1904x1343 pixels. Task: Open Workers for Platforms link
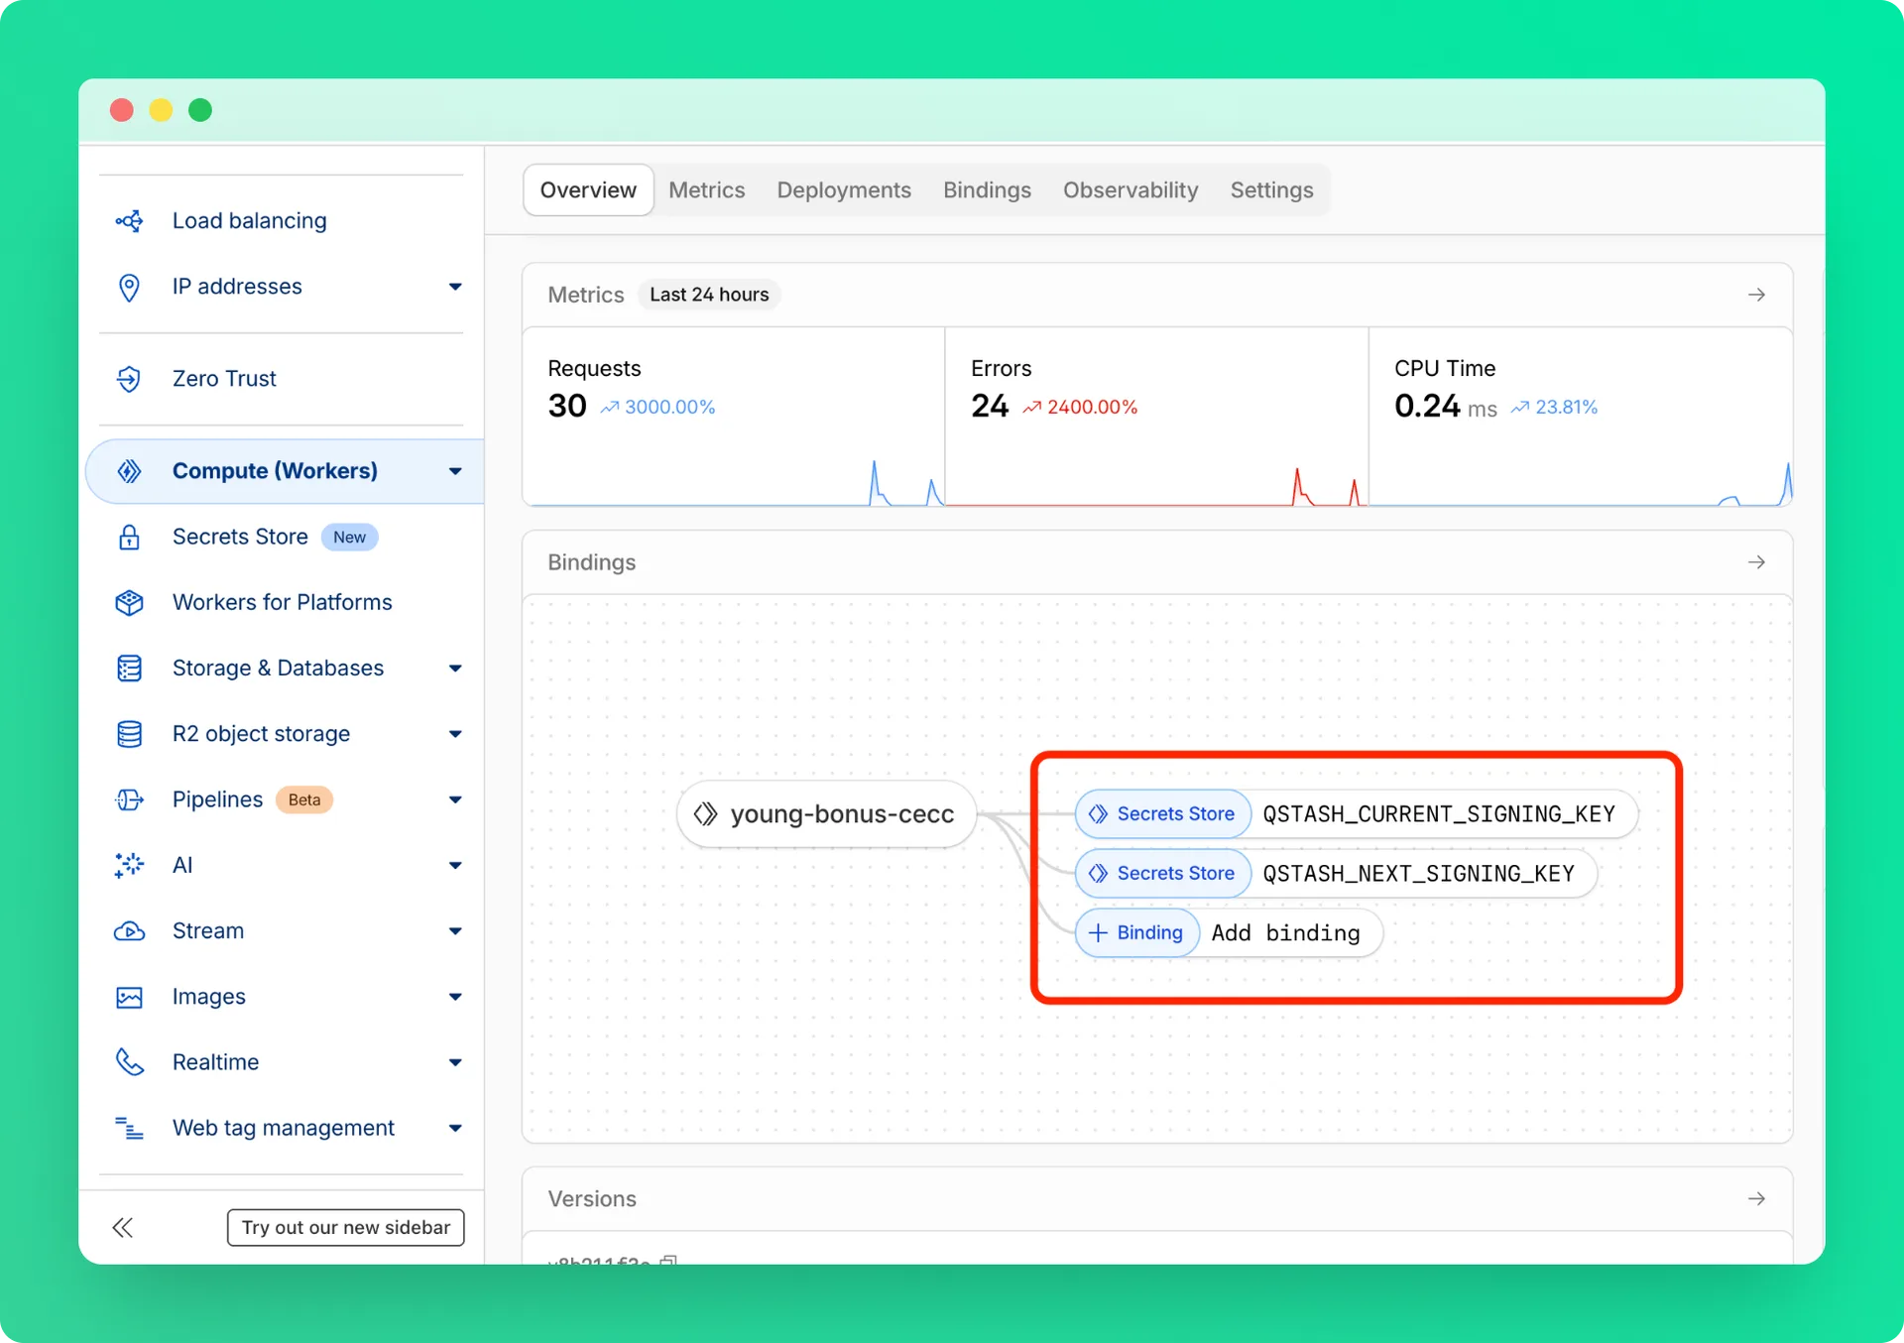[282, 602]
